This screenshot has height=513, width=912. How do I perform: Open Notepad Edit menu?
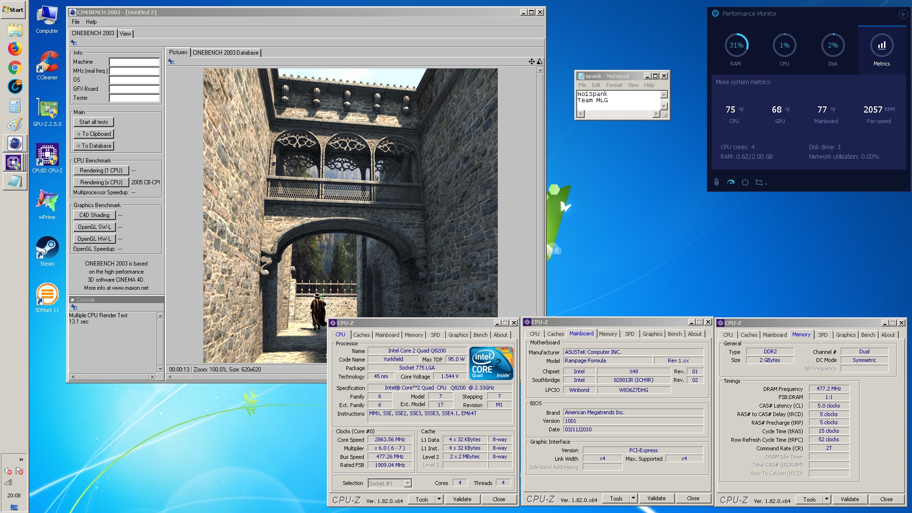596,85
